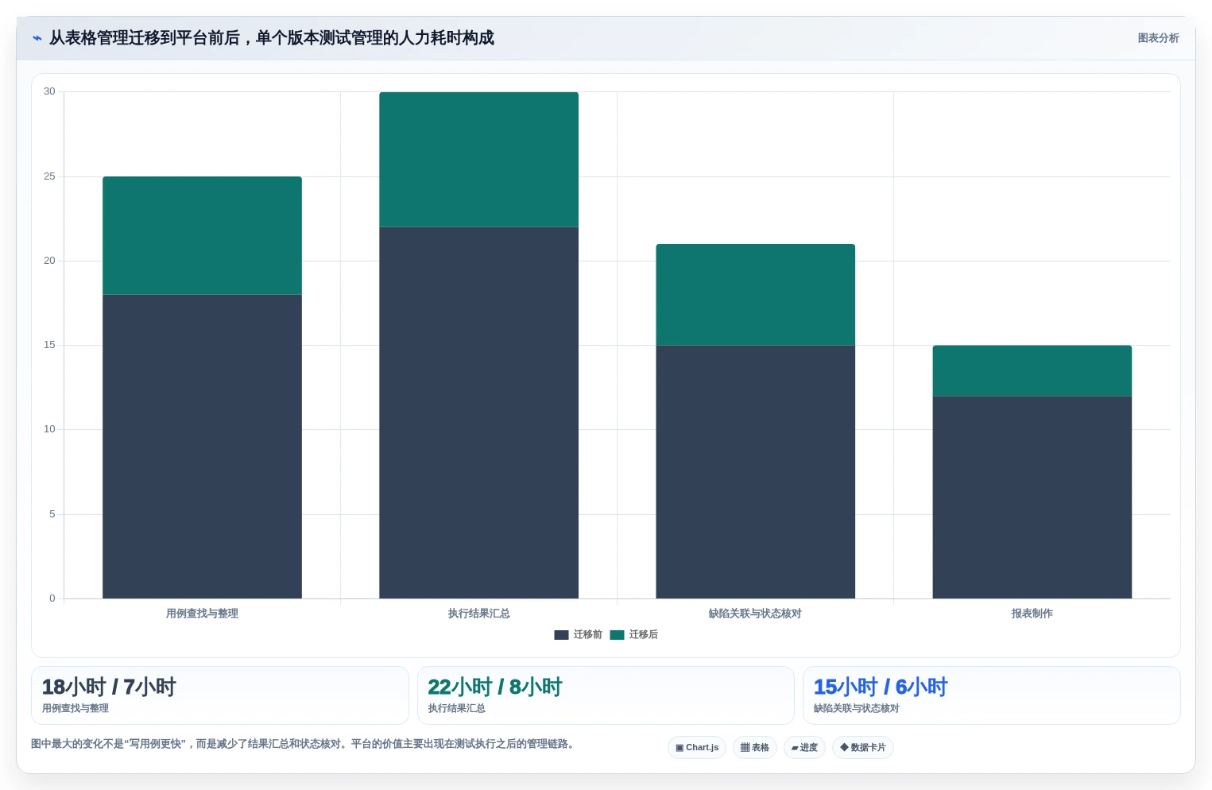The height and width of the screenshot is (790, 1212).
Task: Click dark bar segment for 缺陷关联与状态核对
Action: pos(755,472)
